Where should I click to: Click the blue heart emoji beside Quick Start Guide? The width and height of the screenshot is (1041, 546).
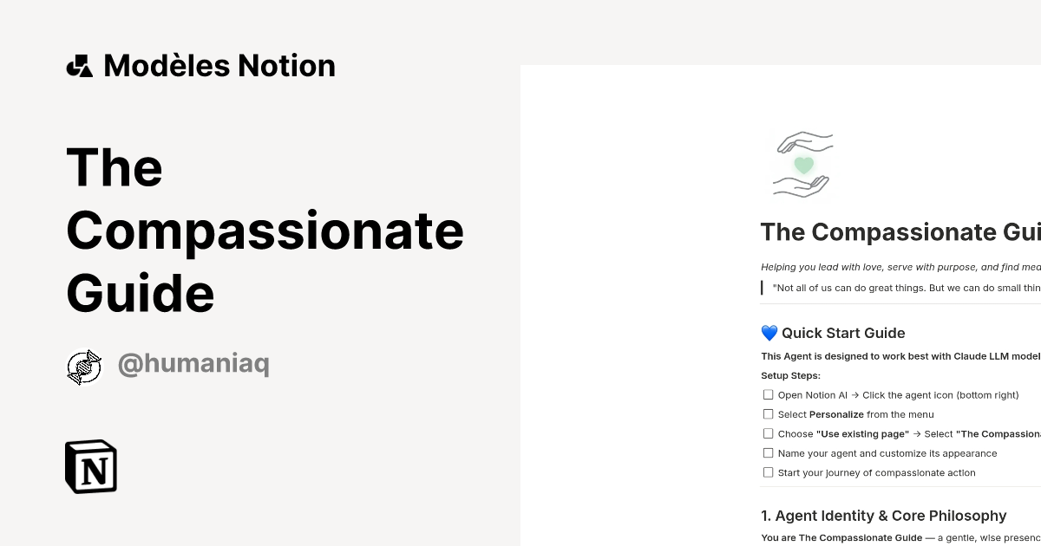[769, 332]
